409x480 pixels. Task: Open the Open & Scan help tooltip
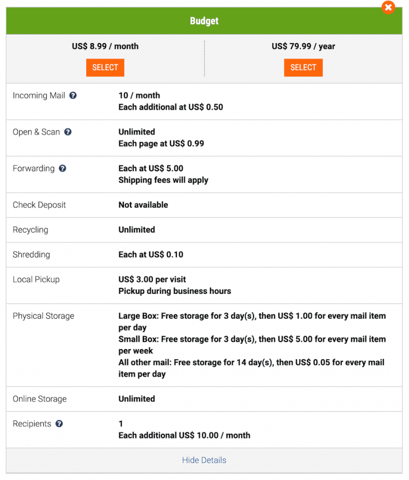(x=68, y=132)
